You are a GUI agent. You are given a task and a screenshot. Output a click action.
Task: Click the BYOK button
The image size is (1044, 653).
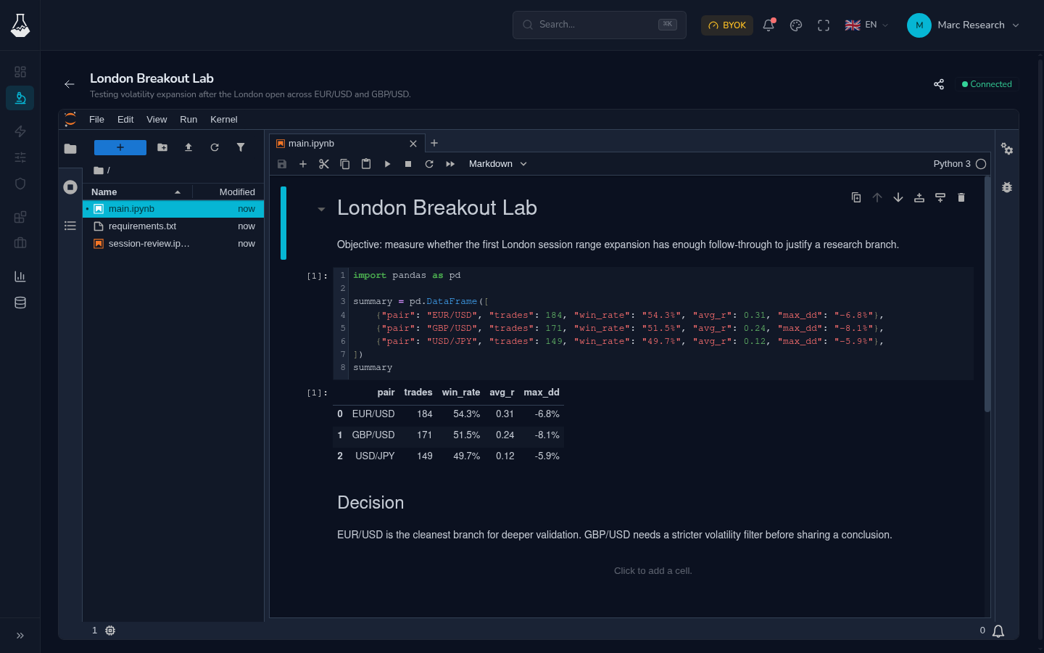point(727,25)
